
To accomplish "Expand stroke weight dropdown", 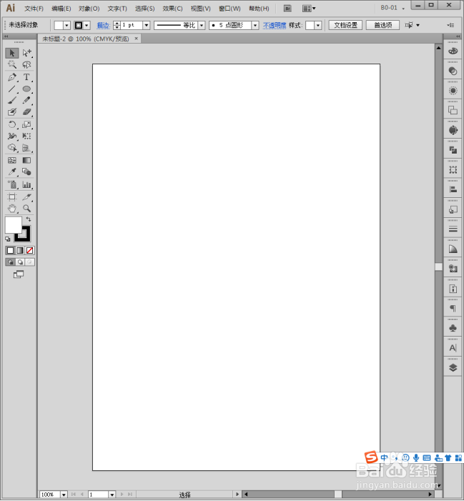I will click(147, 25).
